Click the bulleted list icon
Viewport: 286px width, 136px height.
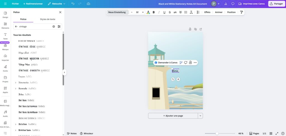click(186, 12)
